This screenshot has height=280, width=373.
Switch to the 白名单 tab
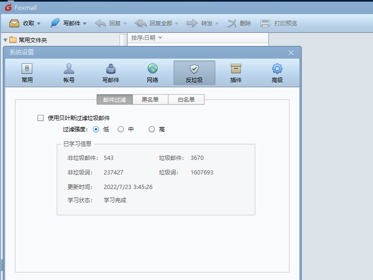click(186, 99)
